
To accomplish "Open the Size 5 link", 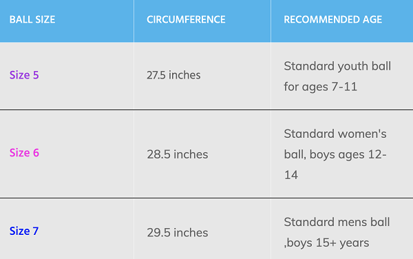I will click(24, 75).
